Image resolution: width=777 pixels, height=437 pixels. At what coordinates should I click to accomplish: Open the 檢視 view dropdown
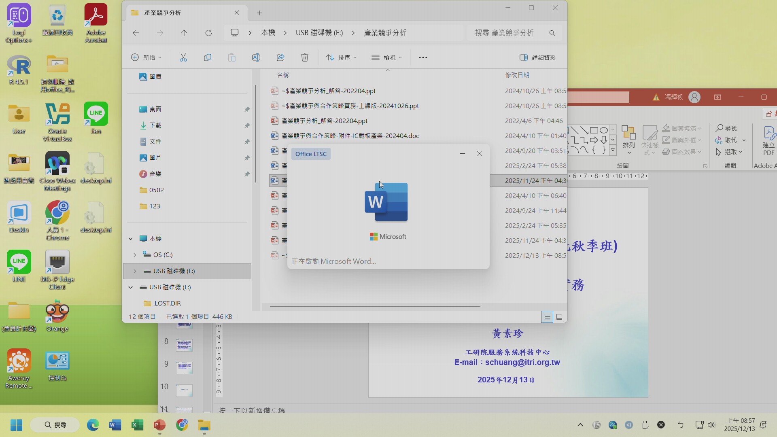386,57
